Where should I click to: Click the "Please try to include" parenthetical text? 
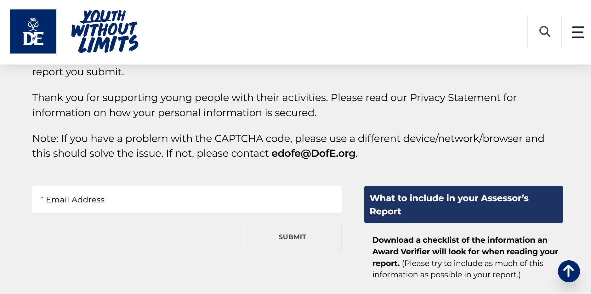[472, 263]
